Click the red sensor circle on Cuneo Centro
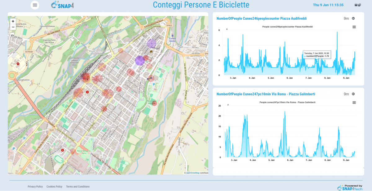 [x=108, y=93]
